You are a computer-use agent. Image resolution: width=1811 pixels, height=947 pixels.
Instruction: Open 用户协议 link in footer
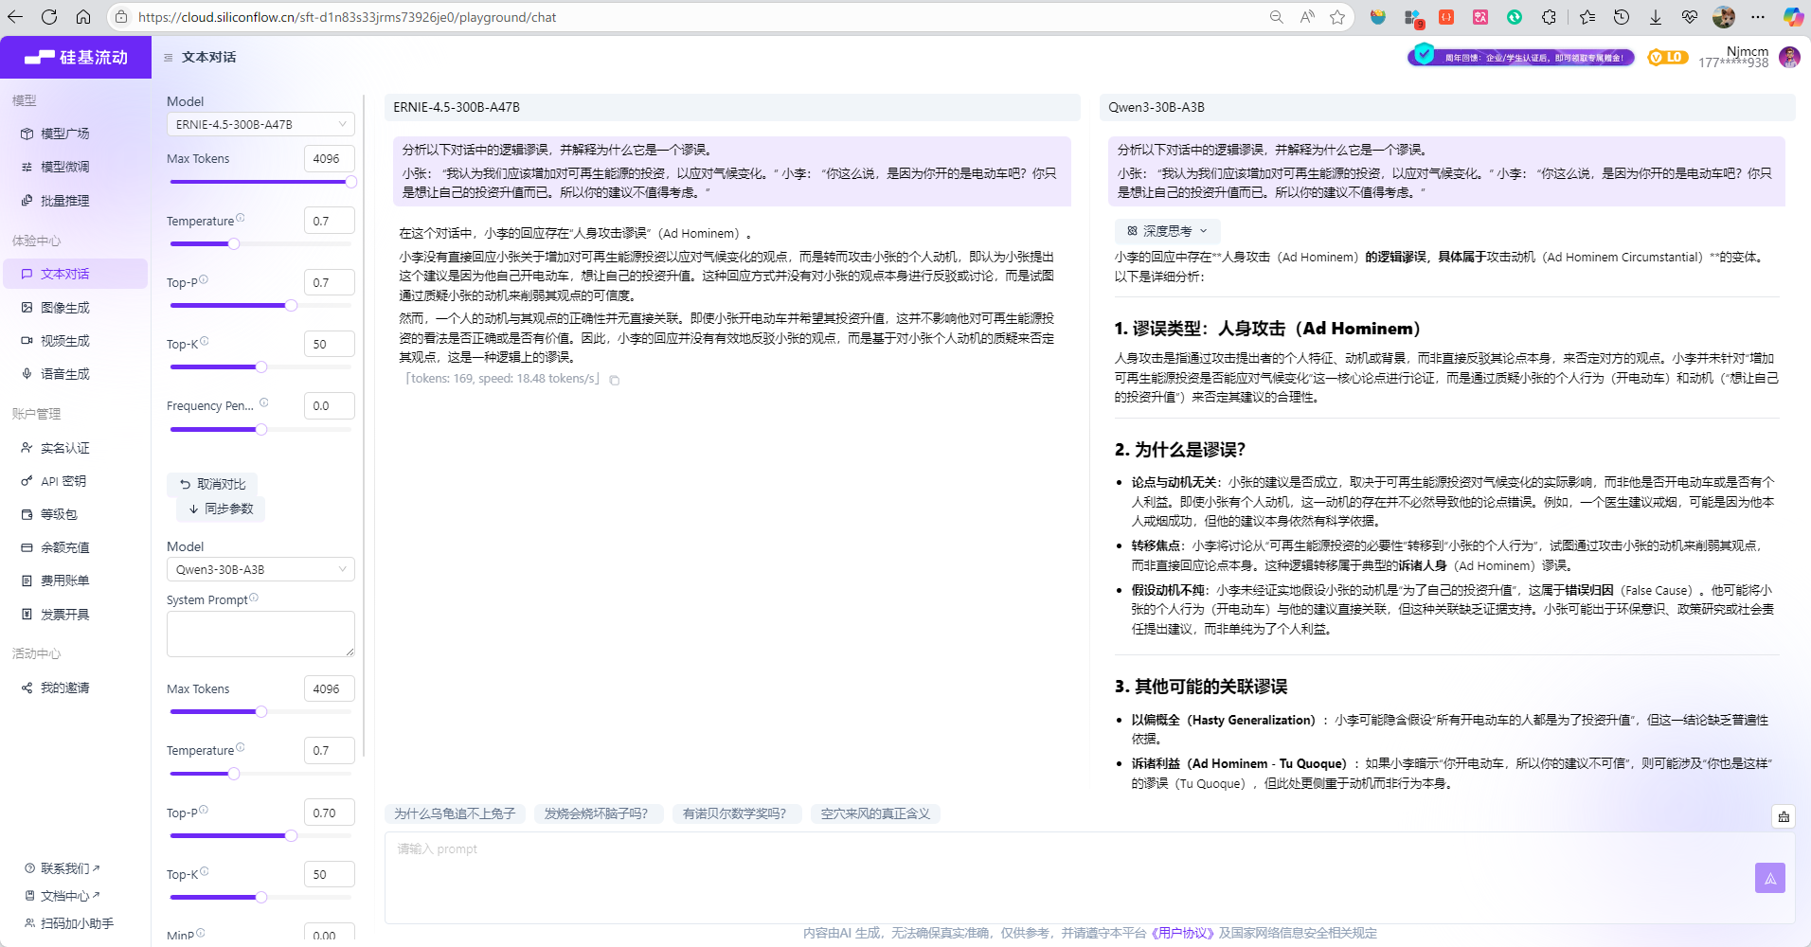pyautogui.click(x=1182, y=933)
